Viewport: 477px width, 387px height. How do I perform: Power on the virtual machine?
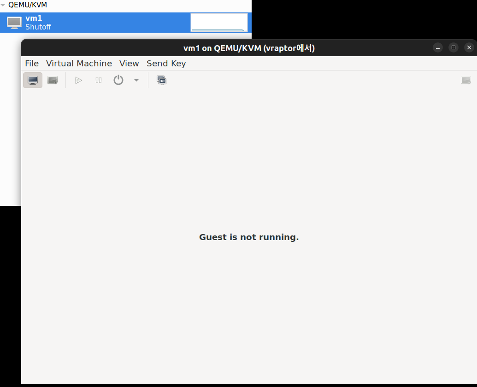pos(78,80)
